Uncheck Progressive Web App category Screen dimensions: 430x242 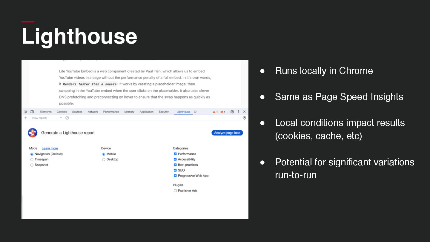[x=175, y=176]
